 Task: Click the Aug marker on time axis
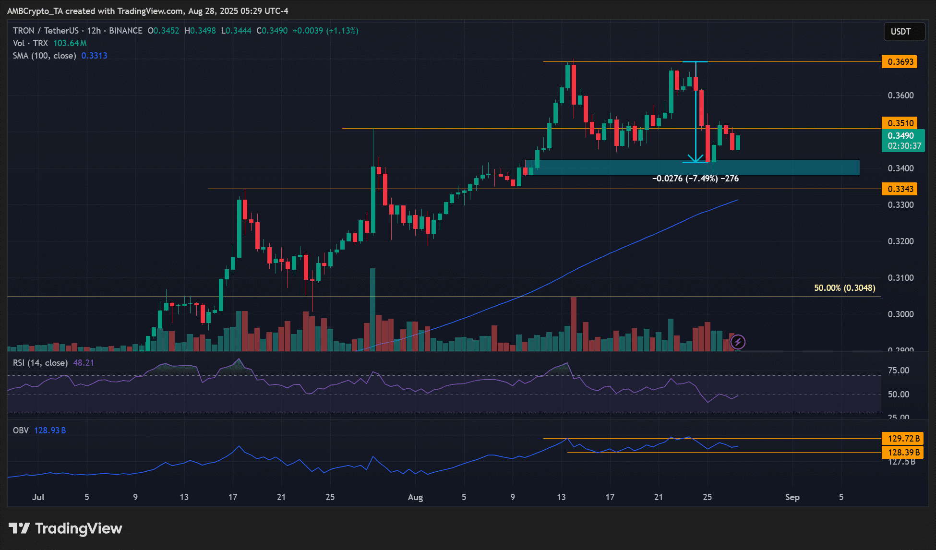click(415, 497)
